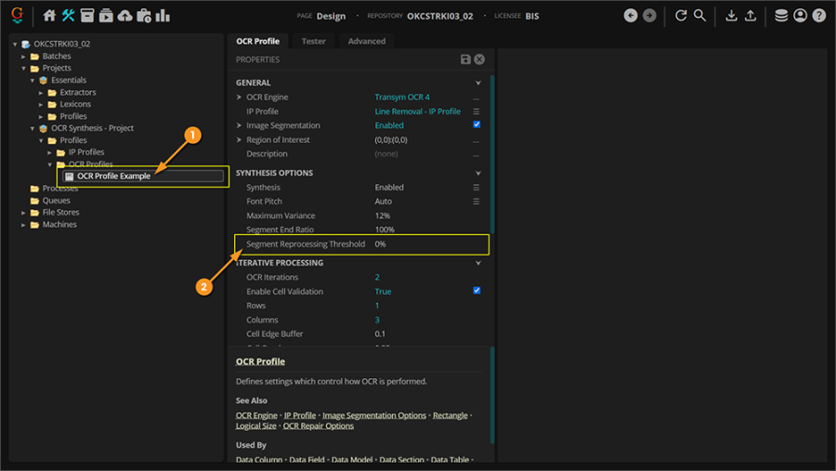836x471 pixels.
Task: Open the help question mark icon
Action: (x=818, y=16)
